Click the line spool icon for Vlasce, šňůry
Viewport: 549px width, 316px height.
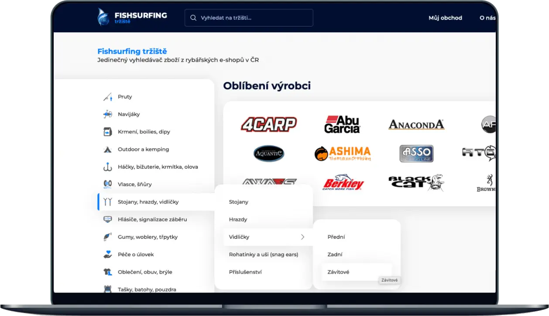tap(107, 184)
